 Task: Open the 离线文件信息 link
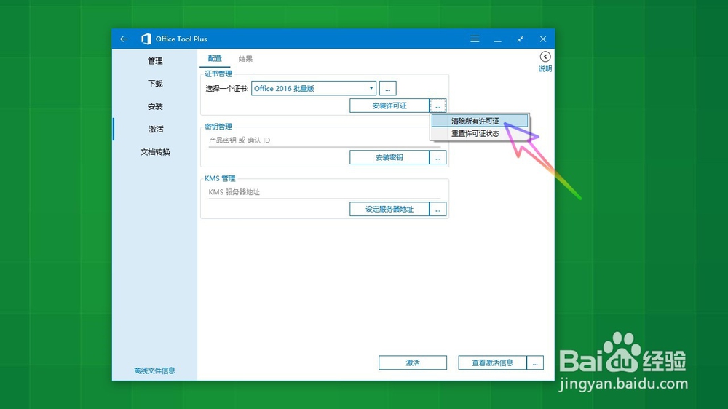[x=154, y=370]
